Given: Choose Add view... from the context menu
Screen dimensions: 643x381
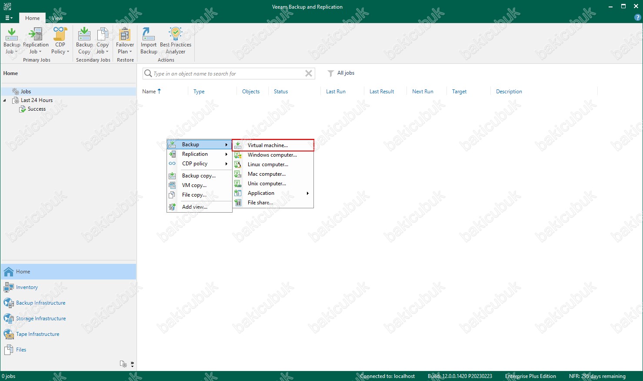Looking at the screenshot, I should coord(199,207).
